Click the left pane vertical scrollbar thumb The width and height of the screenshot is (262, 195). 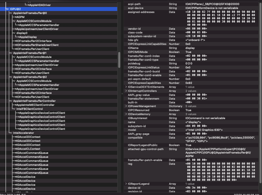(x=119, y=60)
